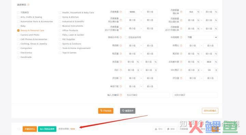Screen dimensions: 246x135
Task: Click the 评分数 maximum value field
Action: [x=150, y=78]
